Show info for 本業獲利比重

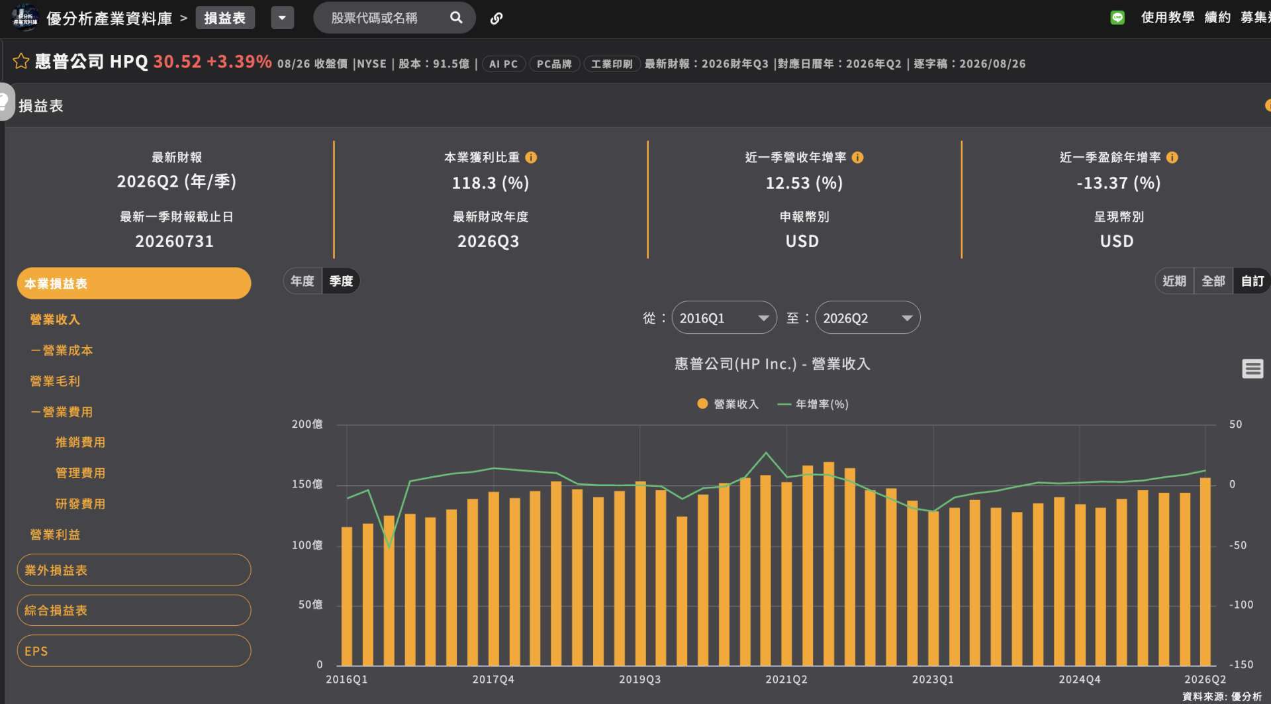click(531, 158)
